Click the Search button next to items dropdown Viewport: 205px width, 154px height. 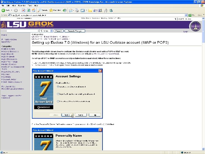(x=59, y=31)
